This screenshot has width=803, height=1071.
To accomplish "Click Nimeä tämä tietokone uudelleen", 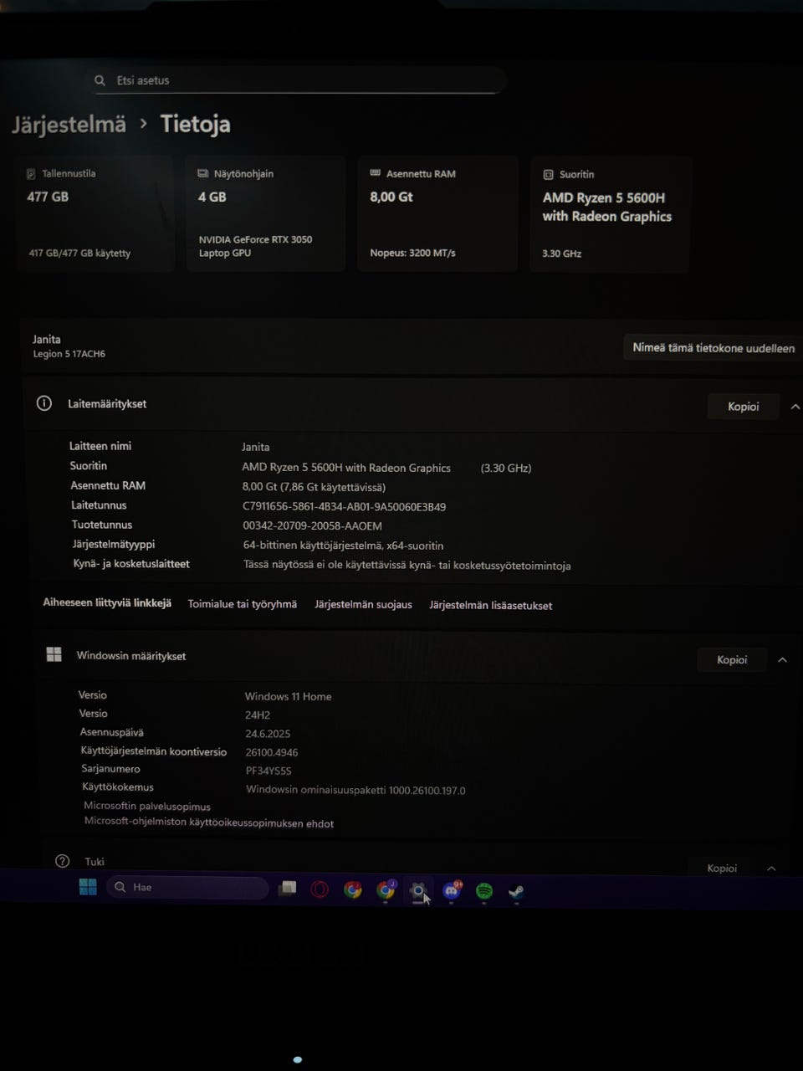I will pos(713,348).
